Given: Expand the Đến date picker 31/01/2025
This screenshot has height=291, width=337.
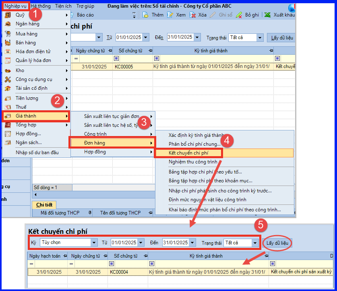Looking at the screenshot, I should tap(192, 243).
